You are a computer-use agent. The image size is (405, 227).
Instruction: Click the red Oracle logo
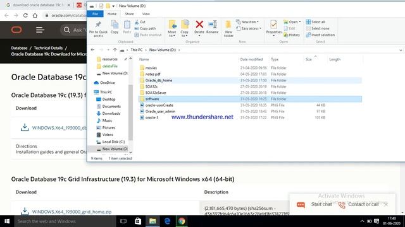point(16,30)
